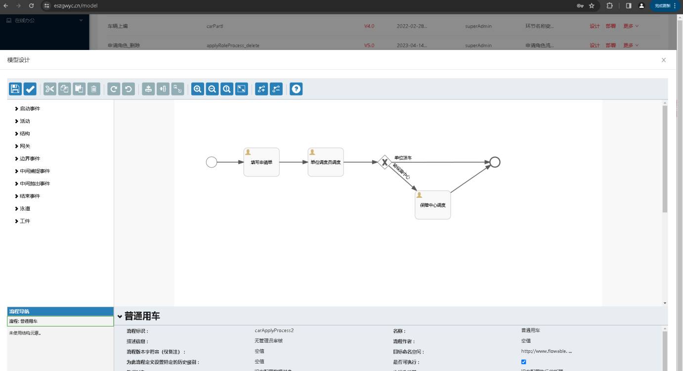Click 部署 link in the V4.0 row
The image size is (683, 371).
610,26
